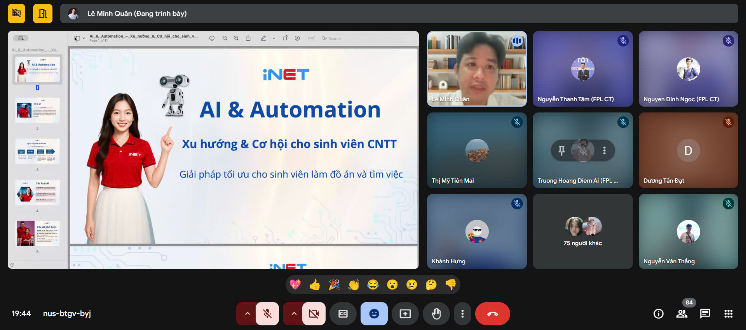Open slide 3 thumbnail in Preview sidebar
The width and height of the screenshot is (746, 330).
tap(37, 152)
